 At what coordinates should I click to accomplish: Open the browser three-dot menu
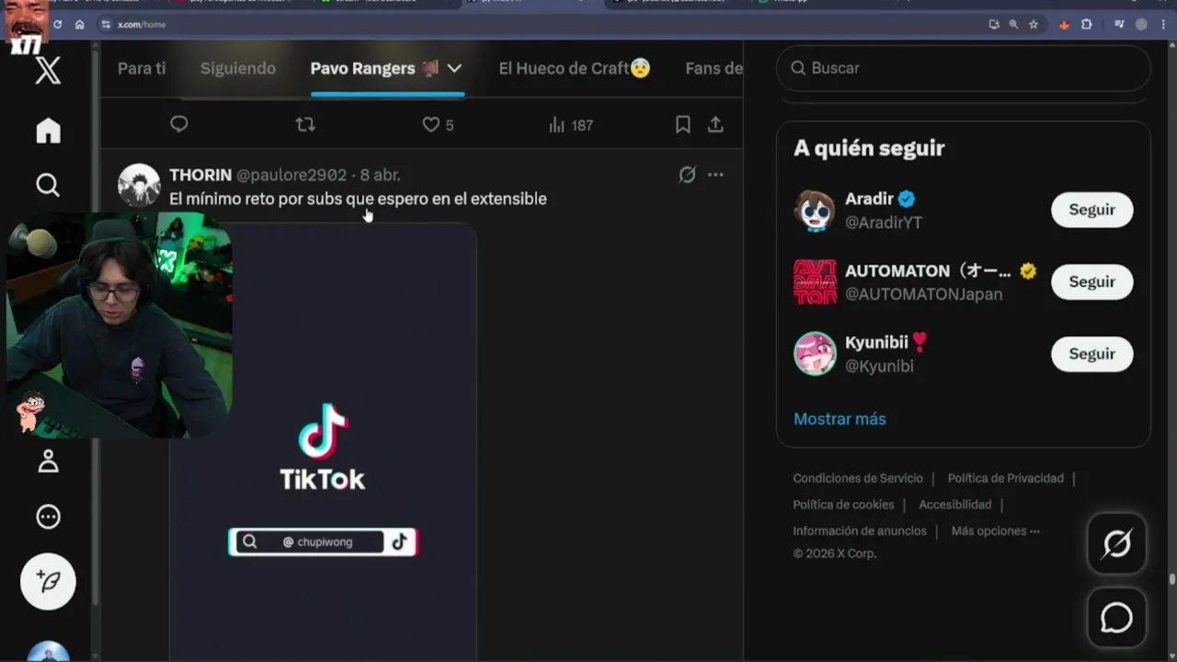pos(1162,25)
